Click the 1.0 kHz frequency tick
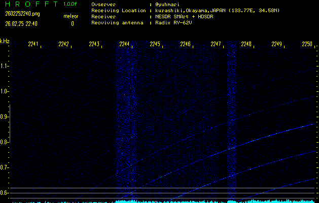This screenshot has height=203, width=319. click(x=5, y=91)
